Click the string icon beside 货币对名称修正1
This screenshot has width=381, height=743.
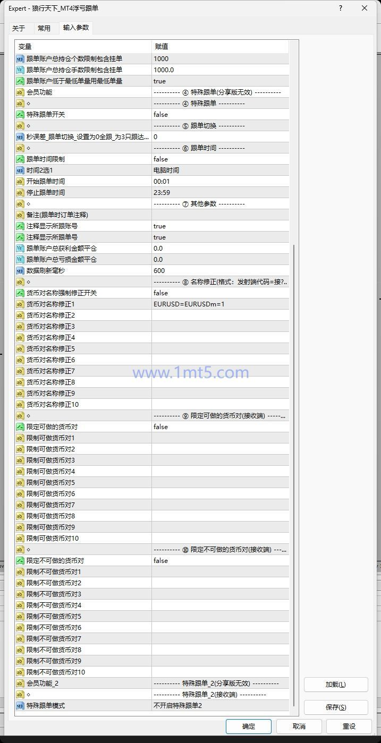pos(20,304)
